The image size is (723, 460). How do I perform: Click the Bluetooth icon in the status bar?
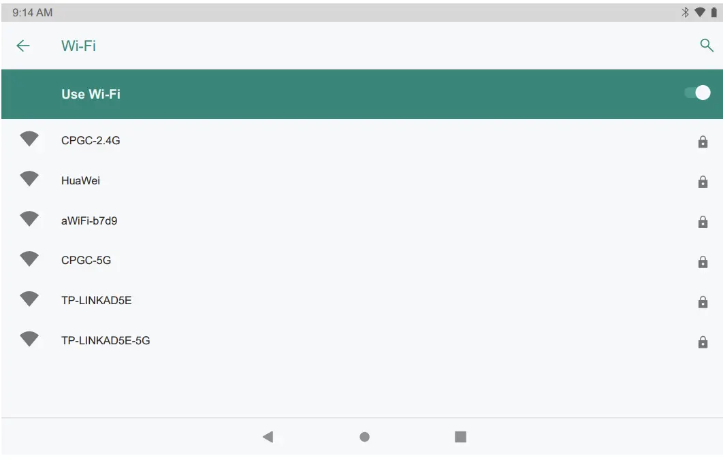point(684,11)
